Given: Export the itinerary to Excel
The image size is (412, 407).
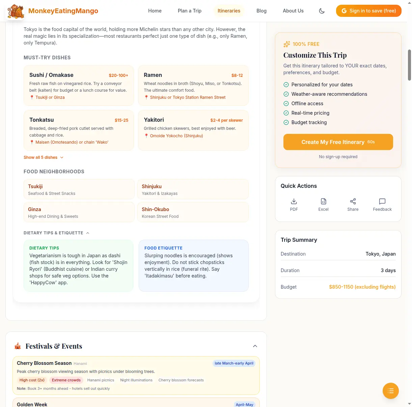Looking at the screenshot, I should 323,205.
